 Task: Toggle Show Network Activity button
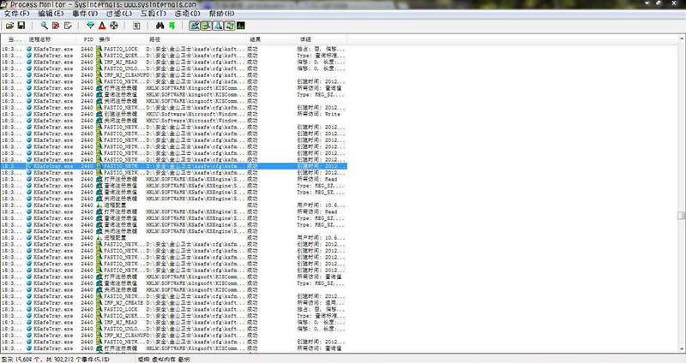pos(218,26)
